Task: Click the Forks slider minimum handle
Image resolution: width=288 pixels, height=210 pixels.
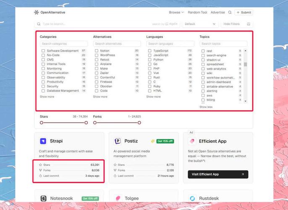Action: point(95,123)
